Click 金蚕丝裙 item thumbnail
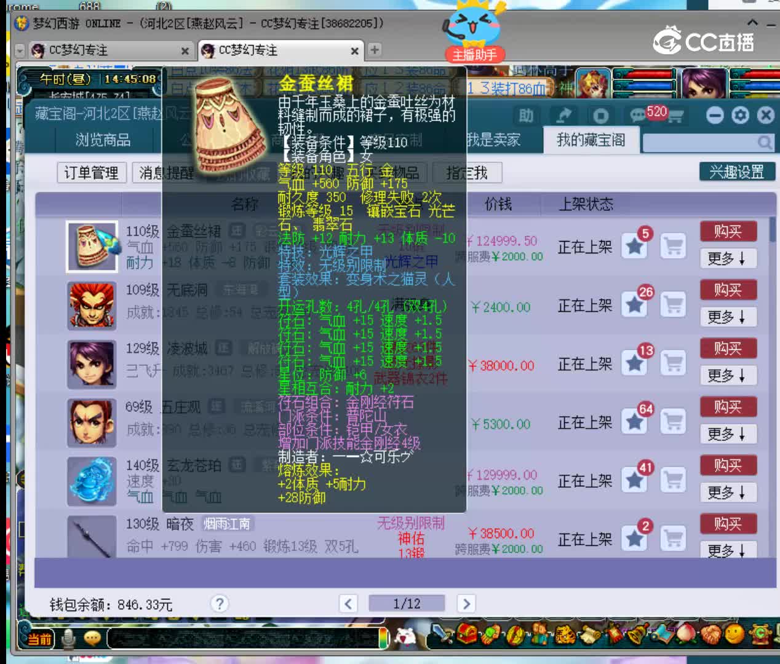 92,247
